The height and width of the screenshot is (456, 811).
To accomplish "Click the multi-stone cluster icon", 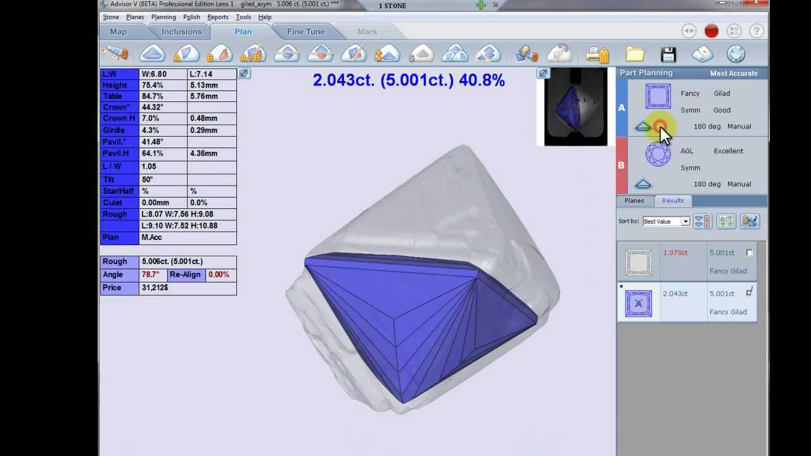I will (x=454, y=54).
